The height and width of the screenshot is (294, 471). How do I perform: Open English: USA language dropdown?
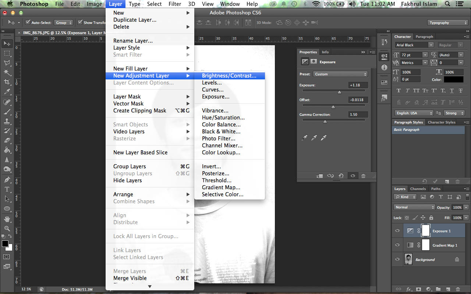tap(414, 113)
